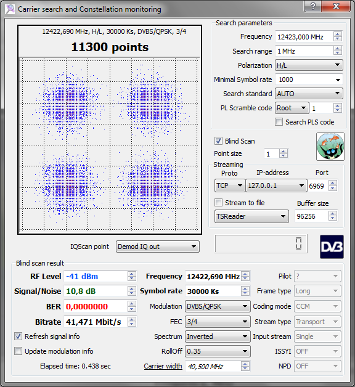Viewport: 355px width, 387px height.
Task: Open the Stream type Transport dropdown
Action: pos(317,322)
